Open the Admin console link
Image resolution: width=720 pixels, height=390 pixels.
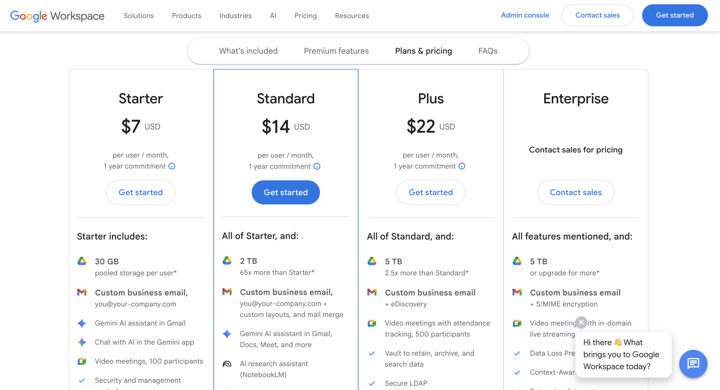click(x=525, y=15)
